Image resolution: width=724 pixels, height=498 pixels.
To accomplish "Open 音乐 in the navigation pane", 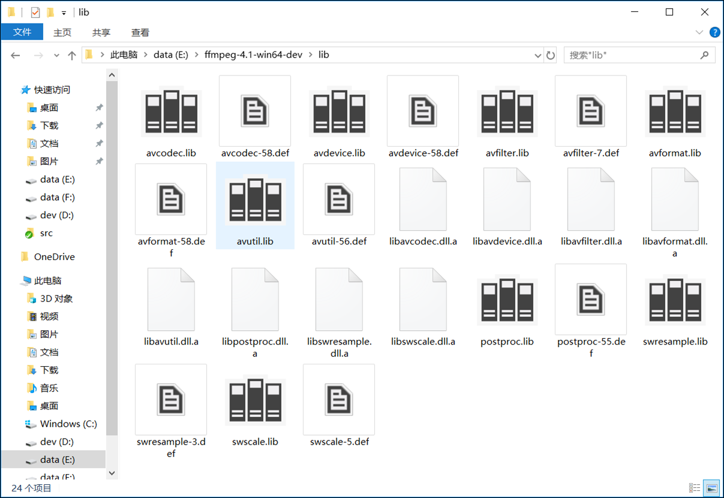I will (49, 388).
